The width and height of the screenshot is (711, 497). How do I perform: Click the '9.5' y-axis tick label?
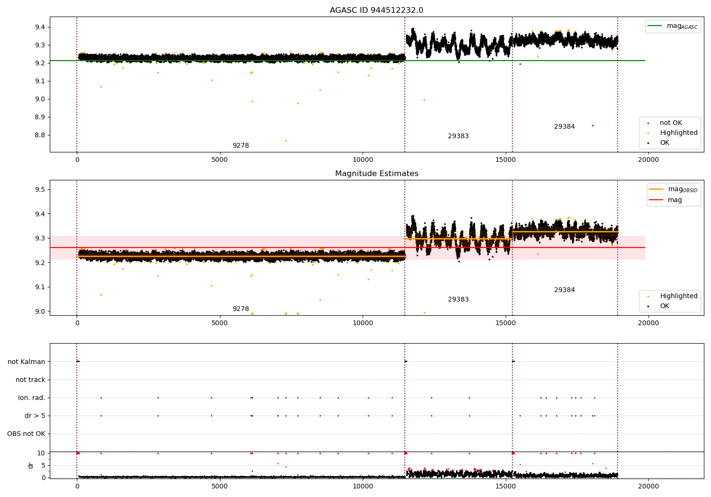point(40,190)
